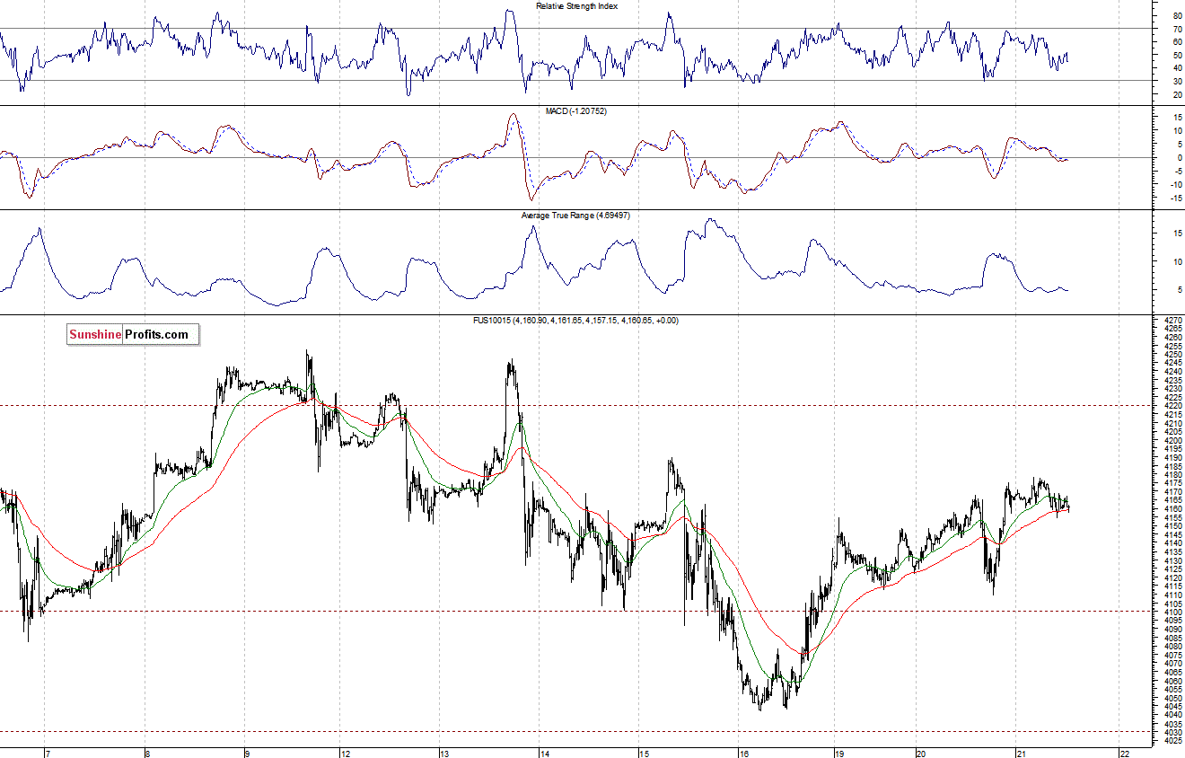This screenshot has width=1185, height=758.
Task: Select the FUS10015 price chart title
Action: pyautogui.click(x=577, y=320)
